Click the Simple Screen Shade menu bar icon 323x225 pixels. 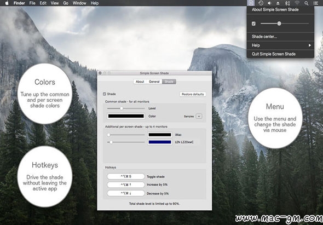(x=251, y=3)
